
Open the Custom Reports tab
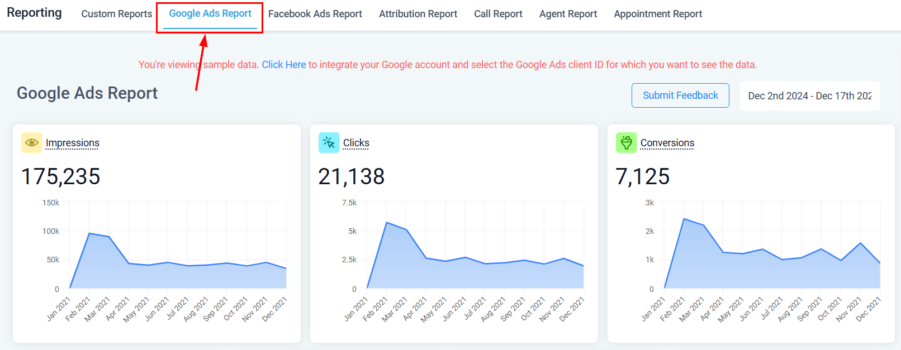point(117,14)
